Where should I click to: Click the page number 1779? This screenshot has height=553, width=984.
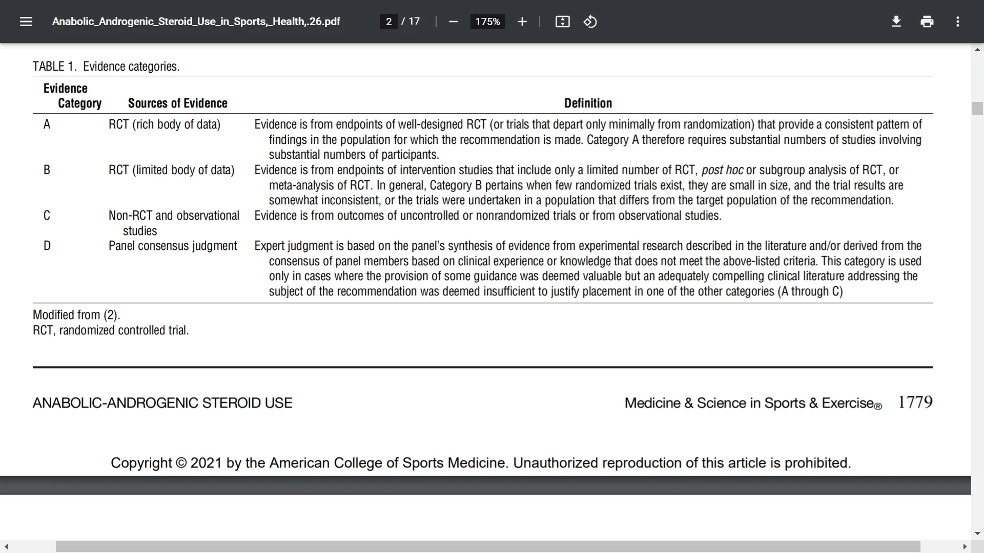click(x=915, y=402)
